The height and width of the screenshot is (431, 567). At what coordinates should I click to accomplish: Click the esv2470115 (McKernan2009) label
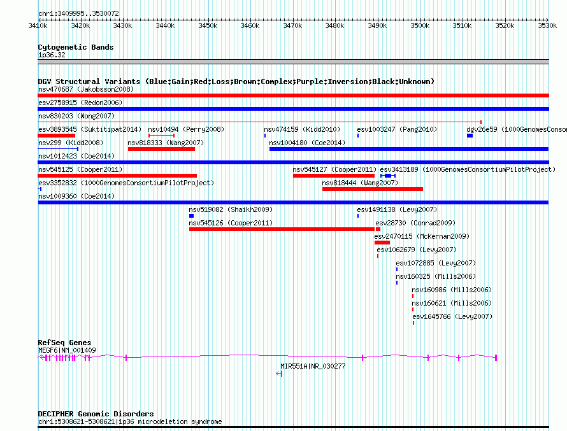pos(422,236)
